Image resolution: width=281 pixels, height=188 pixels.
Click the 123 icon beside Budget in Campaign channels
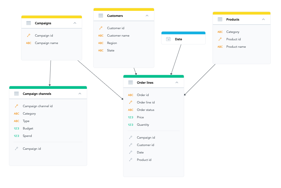pos(17,128)
